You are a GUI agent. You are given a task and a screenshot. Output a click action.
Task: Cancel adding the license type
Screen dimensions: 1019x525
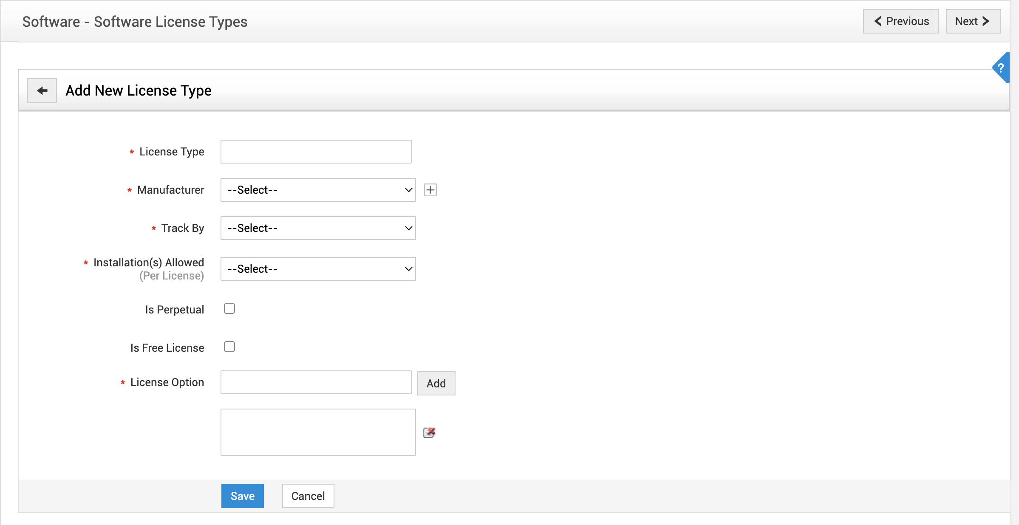click(308, 496)
